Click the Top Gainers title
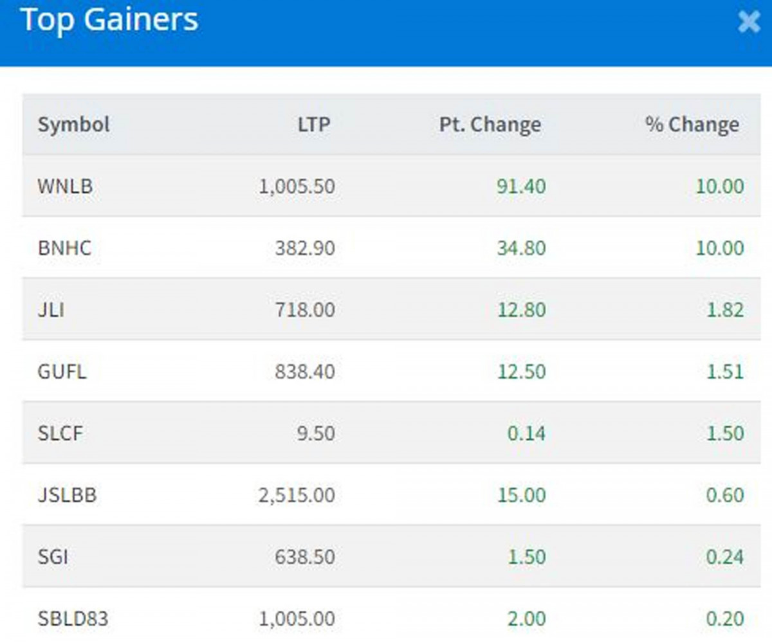 (x=109, y=20)
